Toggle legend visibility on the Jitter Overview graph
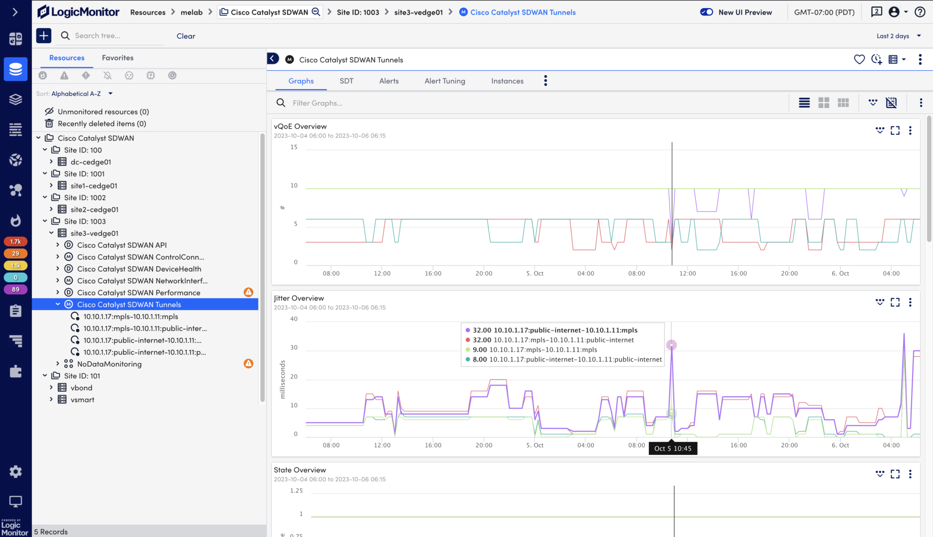The image size is (933, 537). [879, 302]
